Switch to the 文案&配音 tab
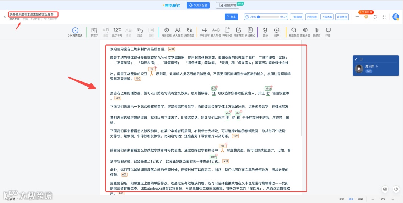 pos(198,5)
